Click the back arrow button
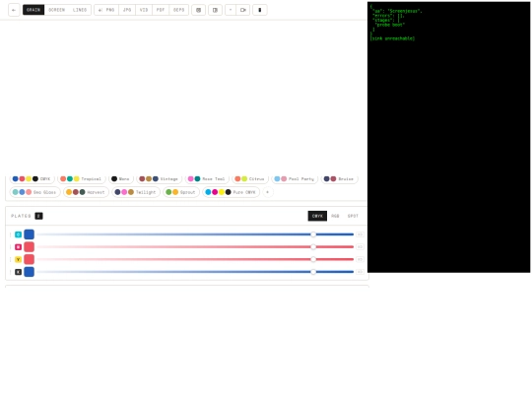This screenshot has width=532, height=399. 14,10
